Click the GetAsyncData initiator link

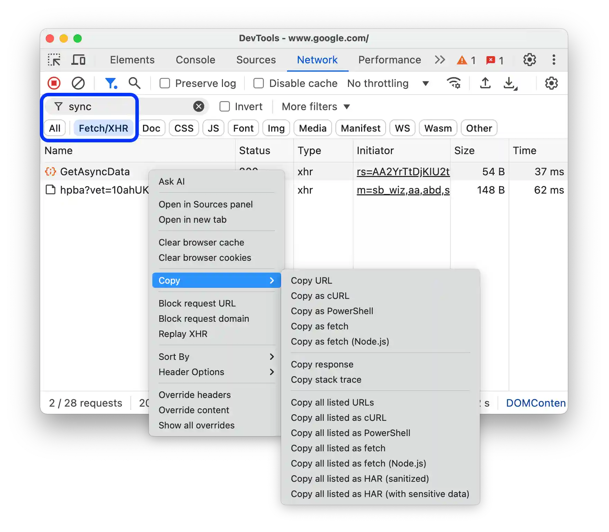tap(403, 171)
